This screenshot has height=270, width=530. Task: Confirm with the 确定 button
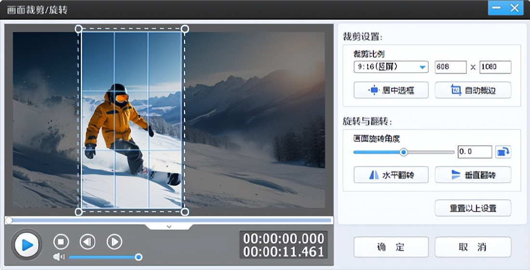[391, 247]
